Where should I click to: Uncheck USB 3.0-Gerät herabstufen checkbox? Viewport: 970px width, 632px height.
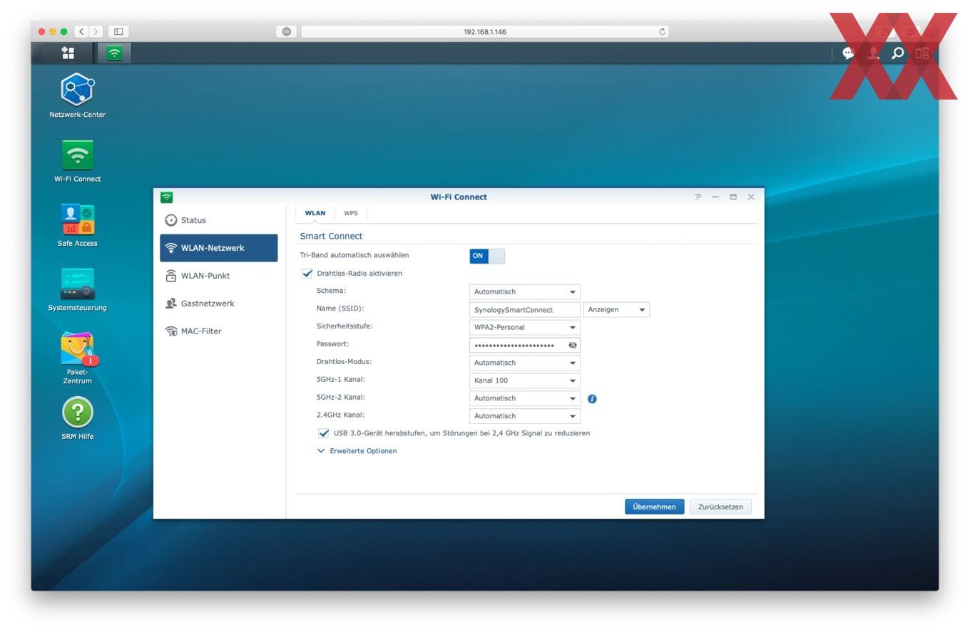coord(324,433)
